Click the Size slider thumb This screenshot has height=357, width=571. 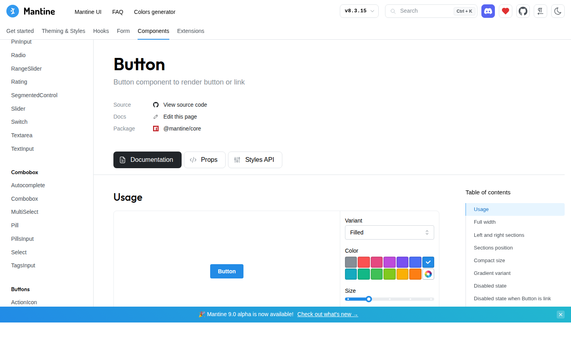(x=369, y=299)
